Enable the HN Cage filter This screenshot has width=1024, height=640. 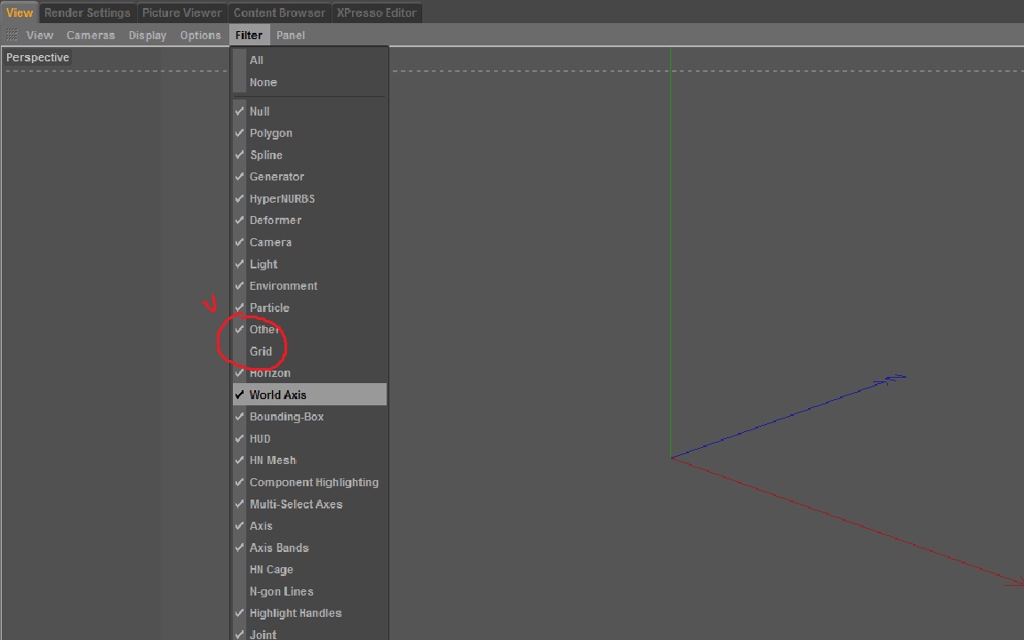coord(271,570)
